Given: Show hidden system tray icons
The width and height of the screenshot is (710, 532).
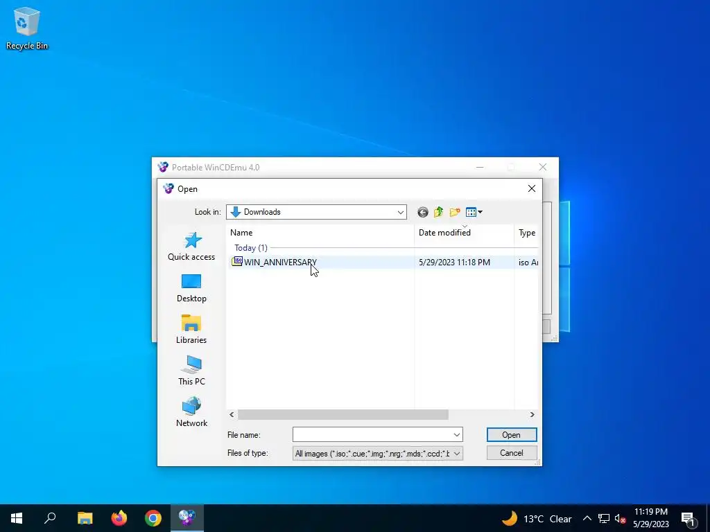Looking at the screenshot, I should pyautogui.click(x=587, y=518).
